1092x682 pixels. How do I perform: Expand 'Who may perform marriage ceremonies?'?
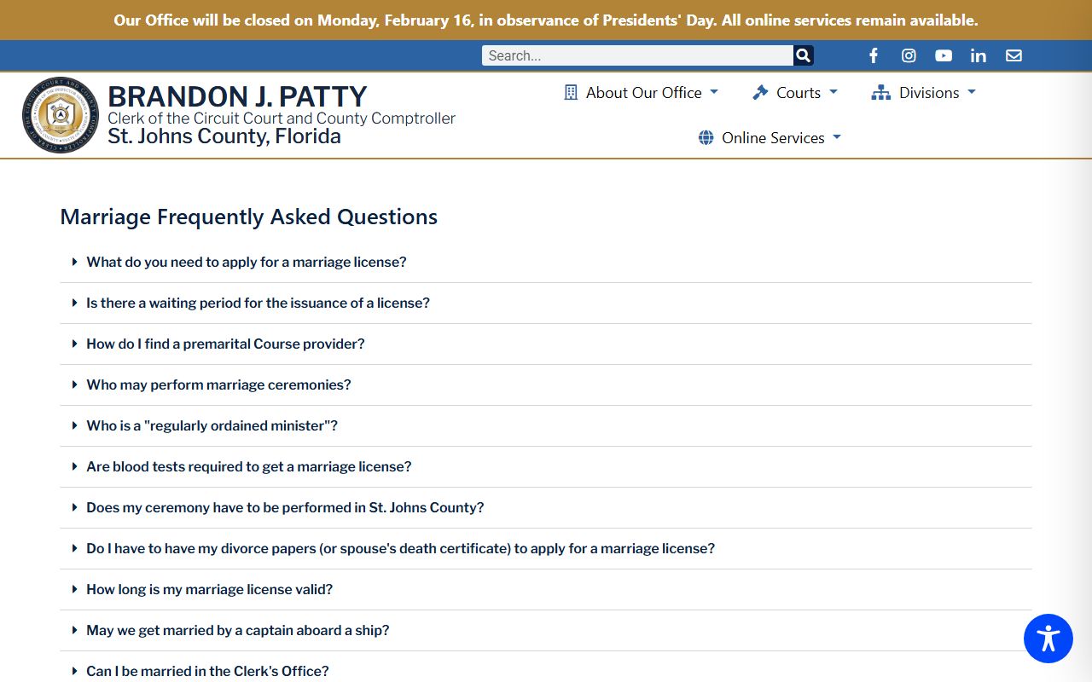546,384
